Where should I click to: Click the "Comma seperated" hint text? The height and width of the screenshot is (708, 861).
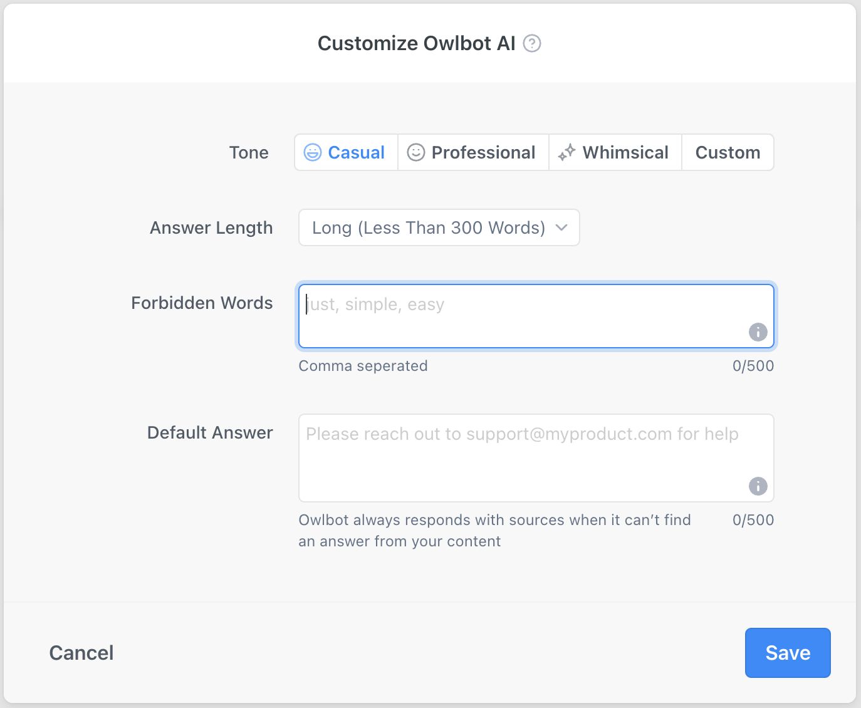pyautogui.click(x=363, y=366)
